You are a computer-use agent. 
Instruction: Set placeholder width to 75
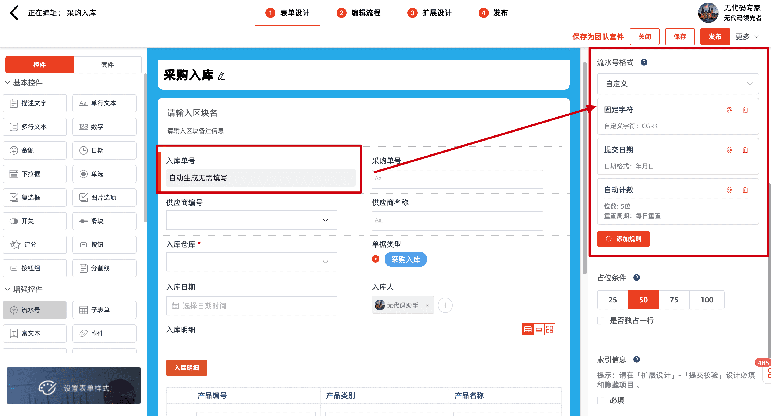[x=674, y=300]
